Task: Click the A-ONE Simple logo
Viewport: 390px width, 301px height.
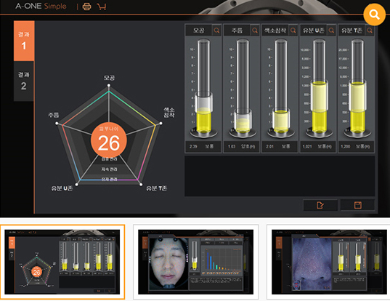Action: click(x=41, y=6)
